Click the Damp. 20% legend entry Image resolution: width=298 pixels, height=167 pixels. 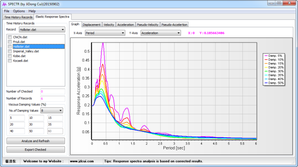274,68
